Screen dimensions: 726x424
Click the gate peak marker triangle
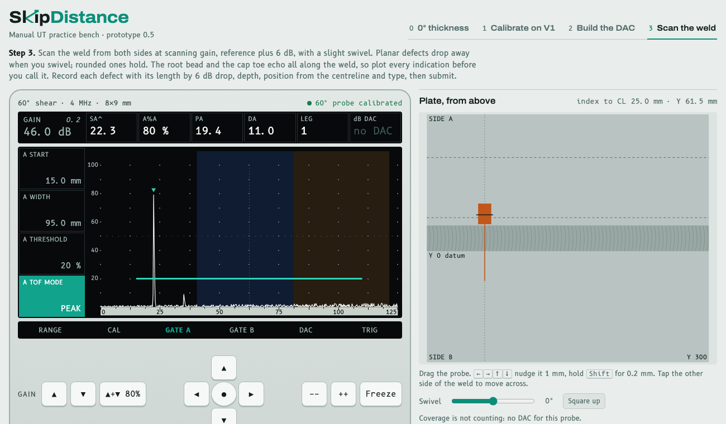154,190
